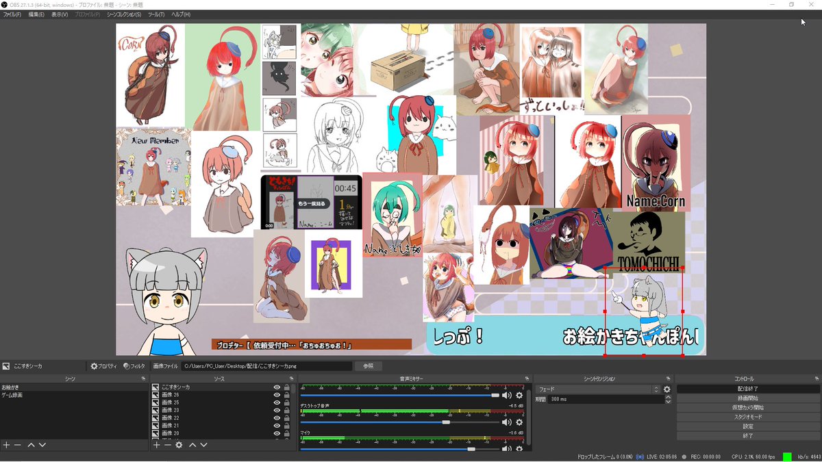The width and height of the screenshot is (822, 462).
Task: Enable スタジオモード
Action: pyautogui.click(x=748, y=417)
